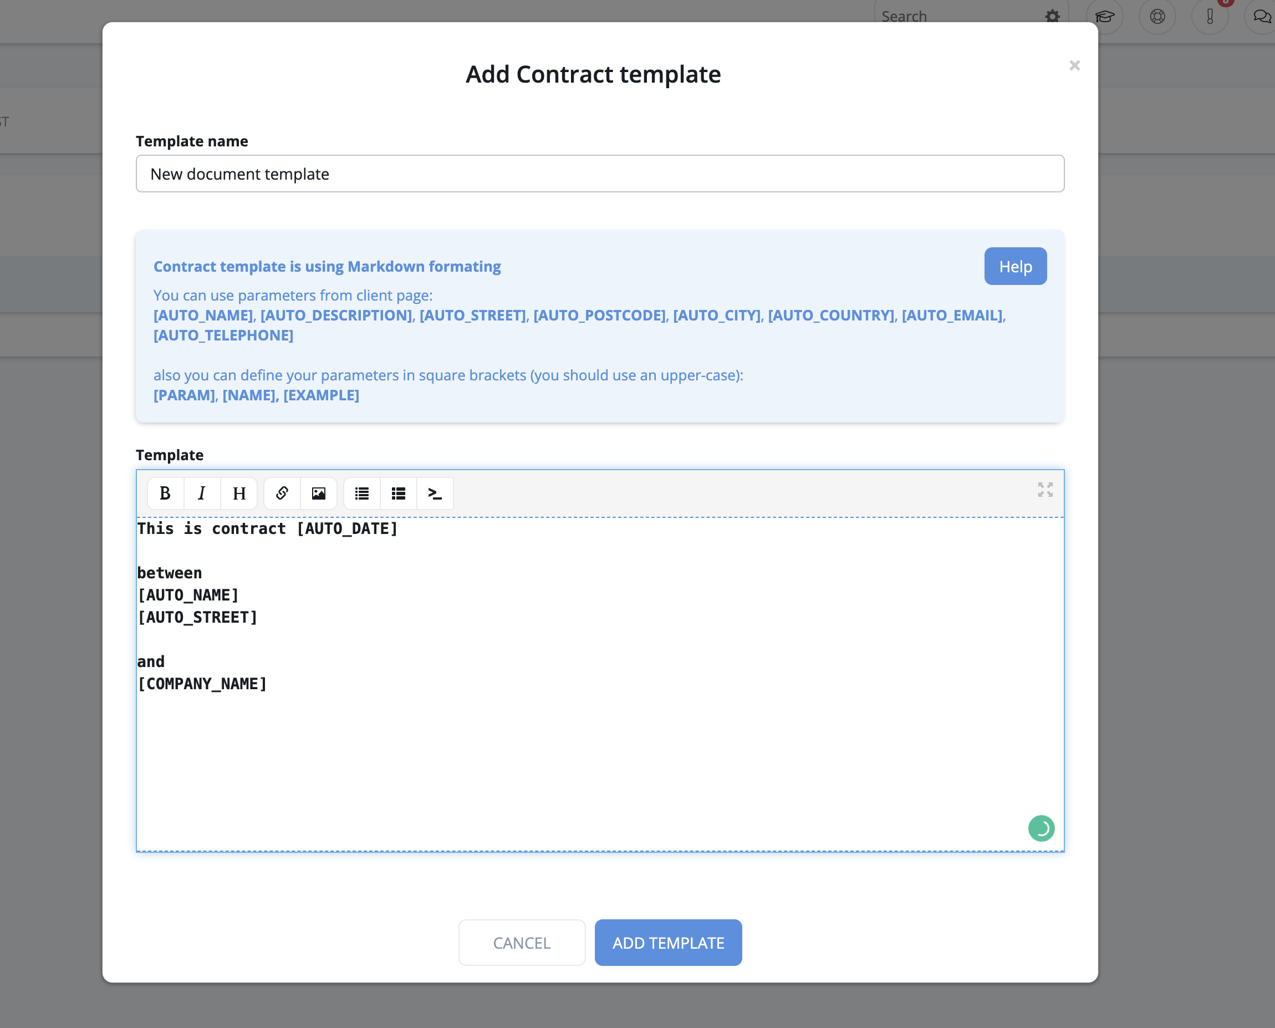Click the Template name input field
The width and height of the screenshot is (1275, 1028).
tap(600, 174)
